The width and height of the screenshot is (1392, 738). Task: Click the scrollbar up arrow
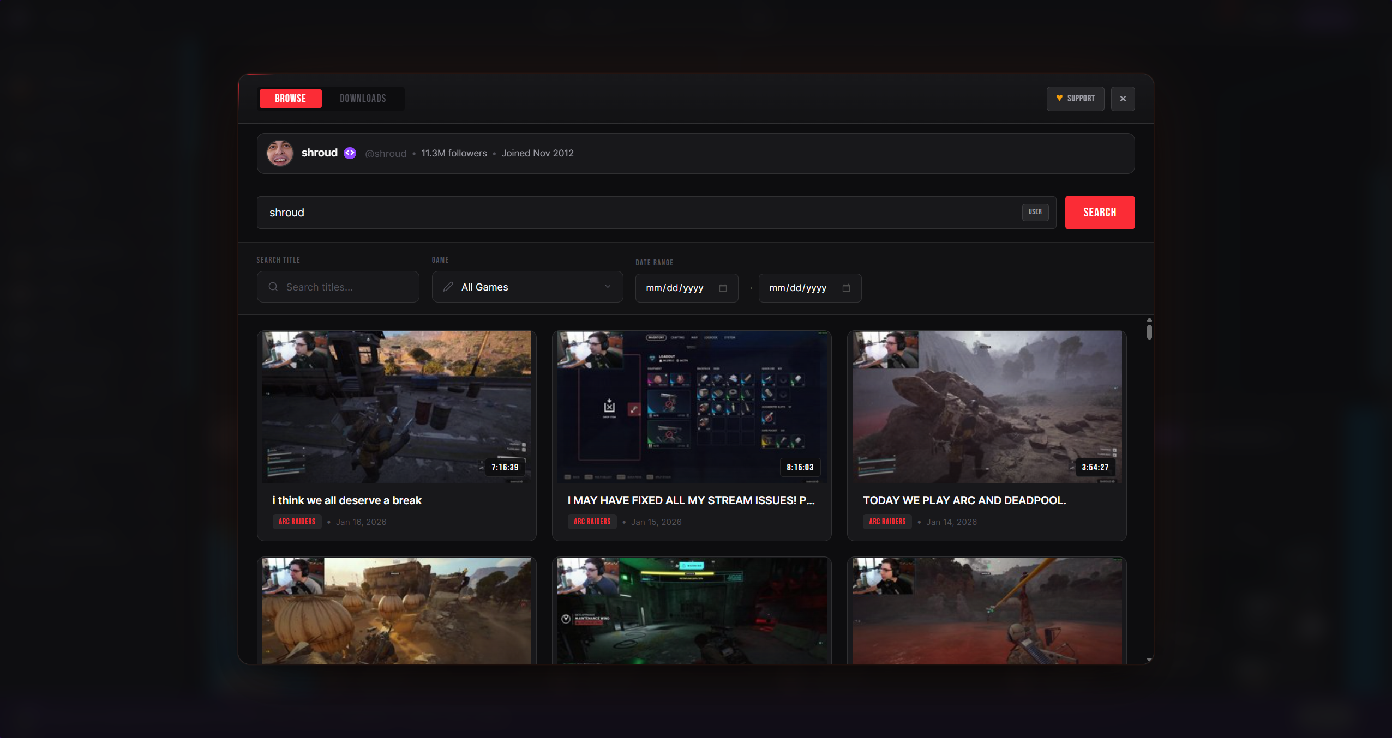tap(1148, 320)
